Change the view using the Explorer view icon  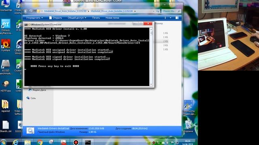(x=165, y=18)
